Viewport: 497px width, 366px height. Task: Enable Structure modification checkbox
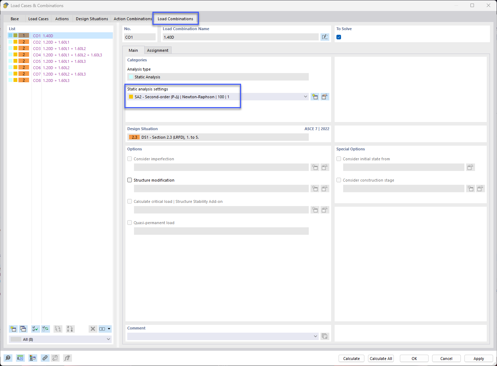coord(130,180)
